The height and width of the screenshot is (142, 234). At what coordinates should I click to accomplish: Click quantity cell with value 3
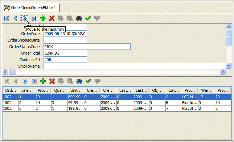tap(59, 103)
